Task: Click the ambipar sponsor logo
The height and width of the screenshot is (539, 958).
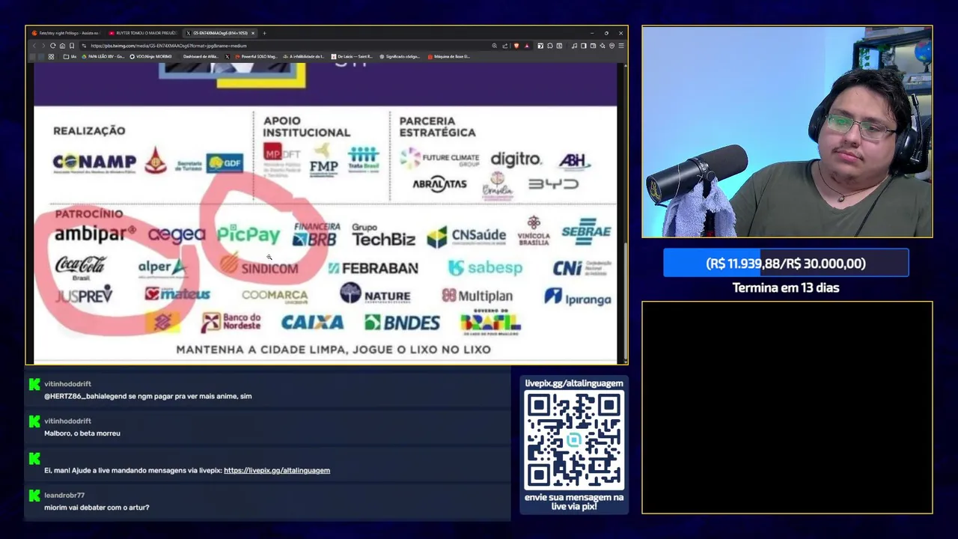Action: tap(95, 234)
